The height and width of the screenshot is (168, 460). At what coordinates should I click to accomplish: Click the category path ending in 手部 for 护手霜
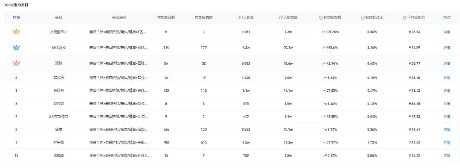119,142
